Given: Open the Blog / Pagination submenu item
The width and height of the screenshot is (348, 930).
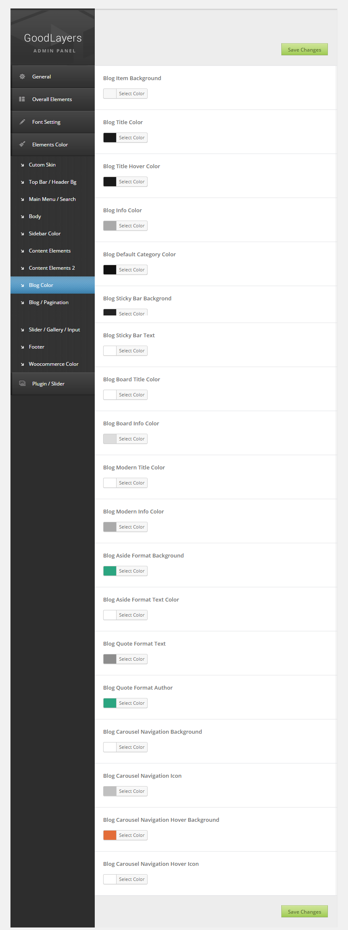Looking at the screenshot, I should tap(49, 302).
